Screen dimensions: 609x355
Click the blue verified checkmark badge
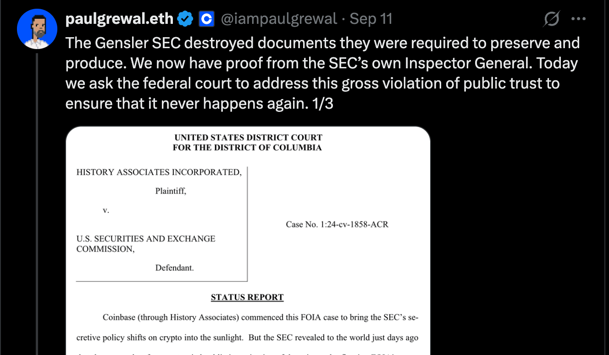[185, 19]
